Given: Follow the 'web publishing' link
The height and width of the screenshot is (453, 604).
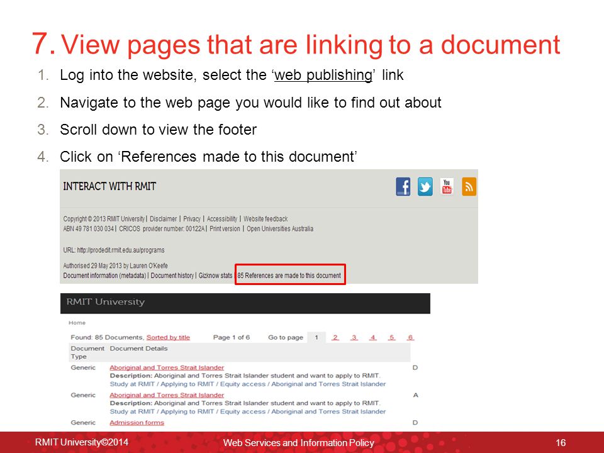Looking at the screenshot, I should click(x=323, y=75).
